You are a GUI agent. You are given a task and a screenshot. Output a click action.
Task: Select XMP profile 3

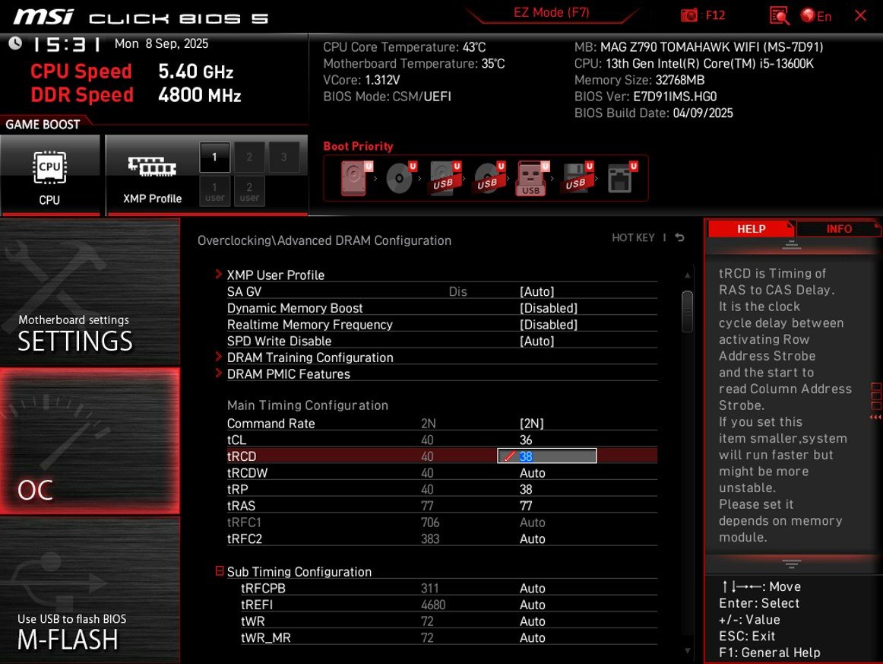[x=284, y=157]
